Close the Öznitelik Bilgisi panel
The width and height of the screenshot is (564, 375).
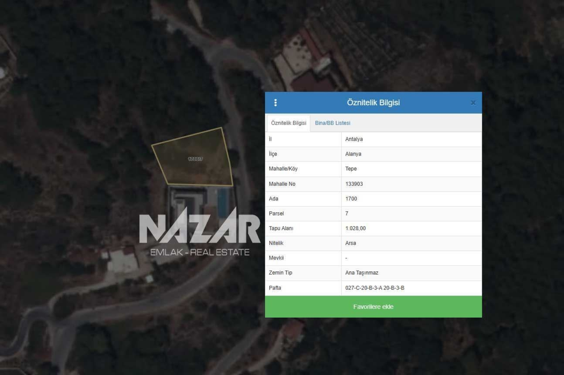tap(473, 102)
